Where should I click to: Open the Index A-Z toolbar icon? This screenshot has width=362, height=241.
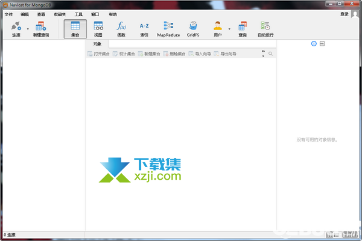(x=144, y=29)
